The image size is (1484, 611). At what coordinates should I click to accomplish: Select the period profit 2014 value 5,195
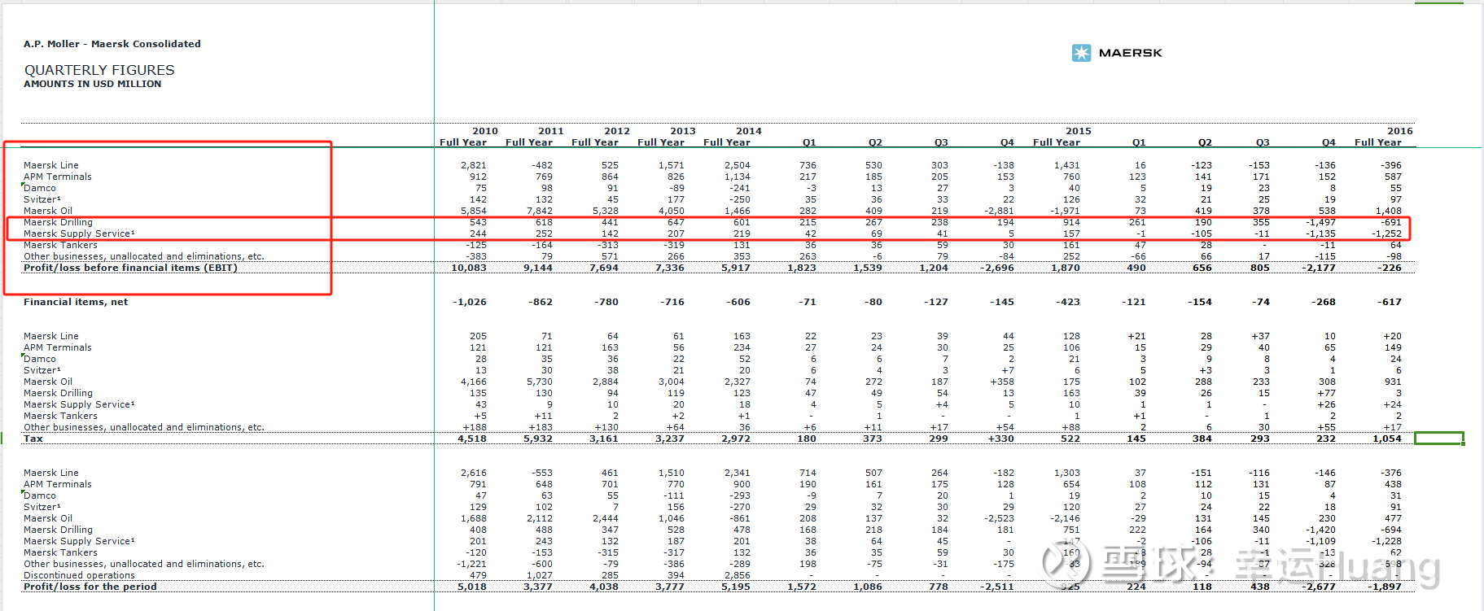tap(735, 587)
